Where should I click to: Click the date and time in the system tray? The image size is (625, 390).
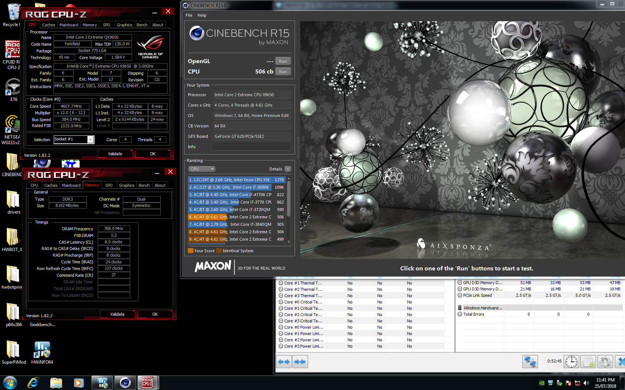click(x=605, y=383)
